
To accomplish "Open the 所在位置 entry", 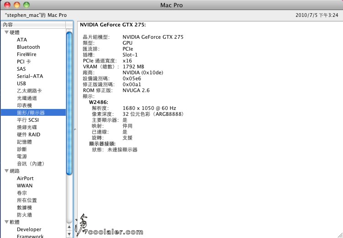I will click(x=26, y=200).
